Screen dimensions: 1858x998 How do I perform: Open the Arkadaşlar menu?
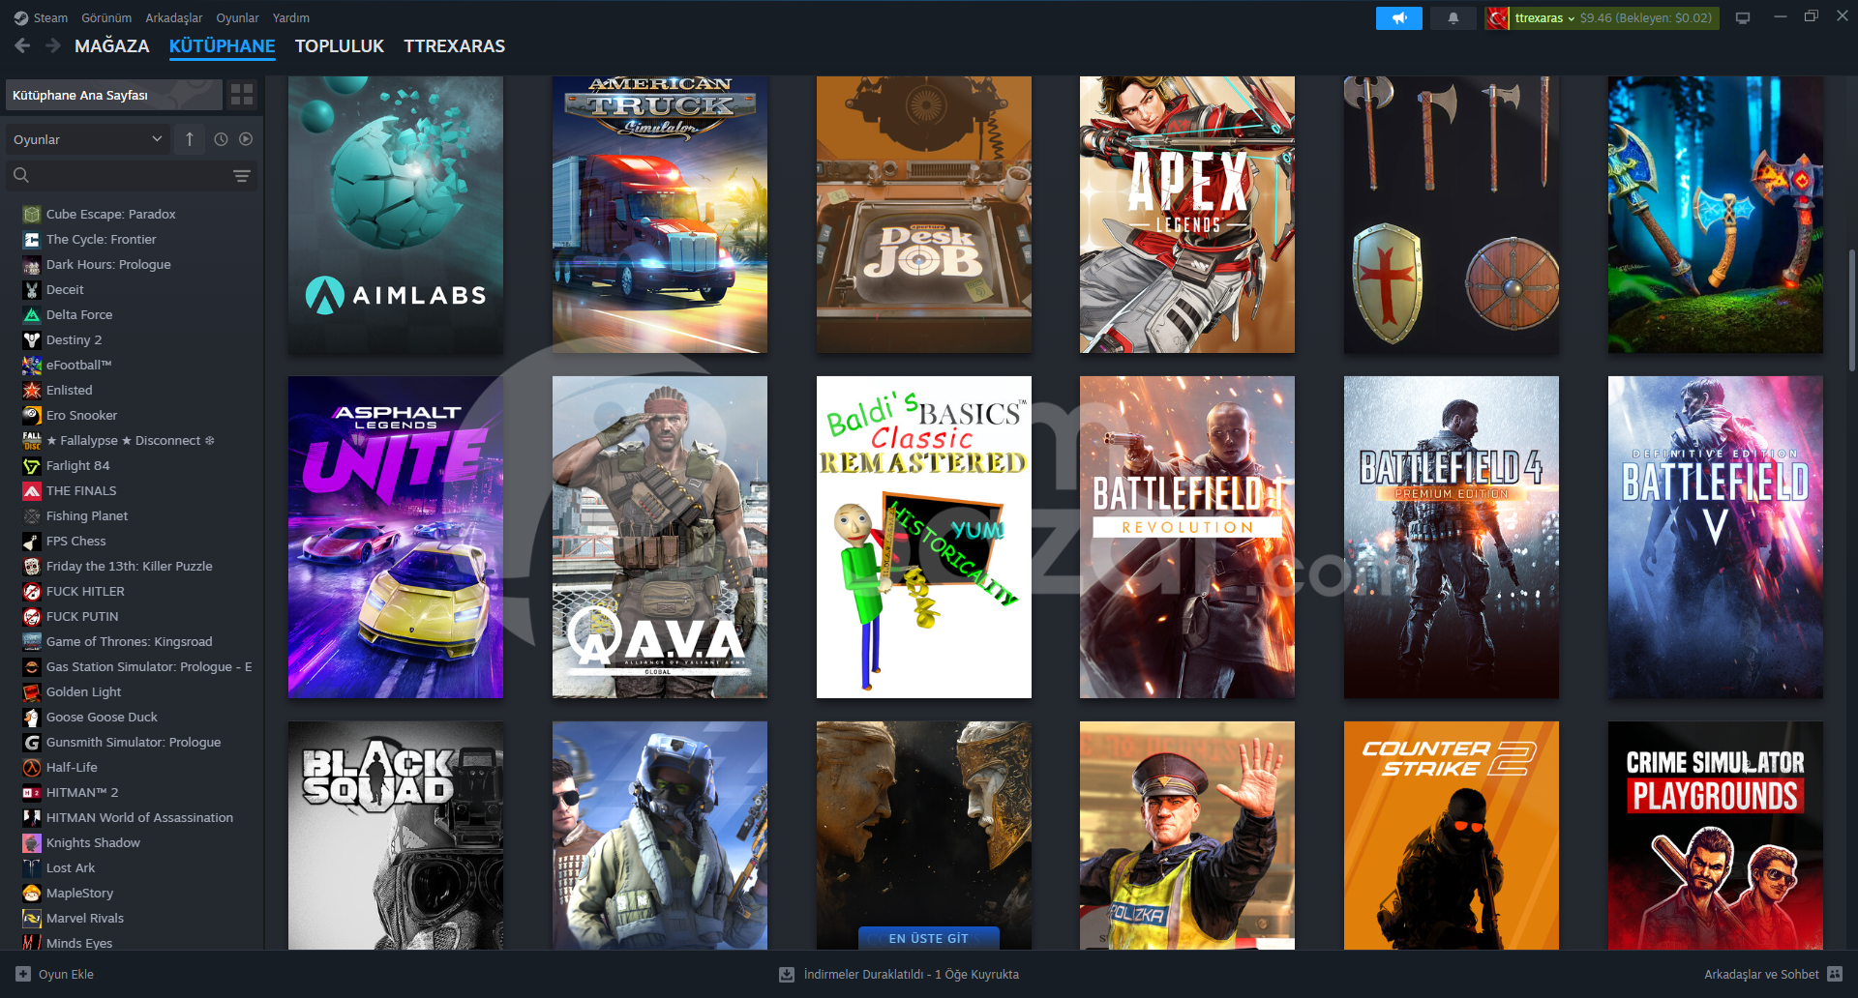pyautogui.click(x=174, y=17)
